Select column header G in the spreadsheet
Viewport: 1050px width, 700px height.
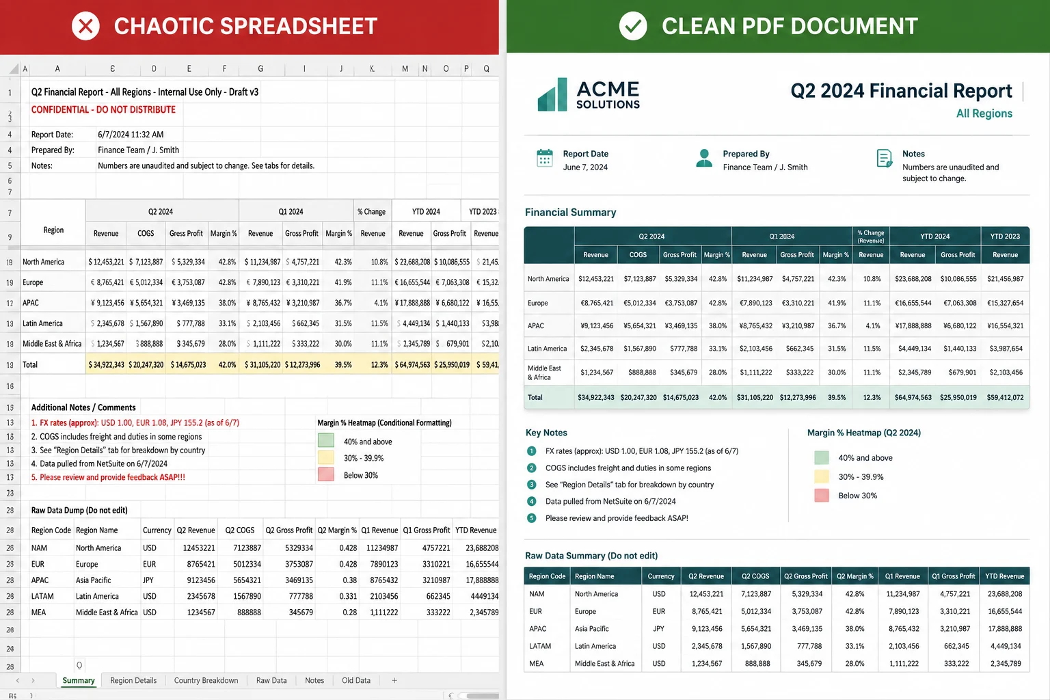(260, 68)
